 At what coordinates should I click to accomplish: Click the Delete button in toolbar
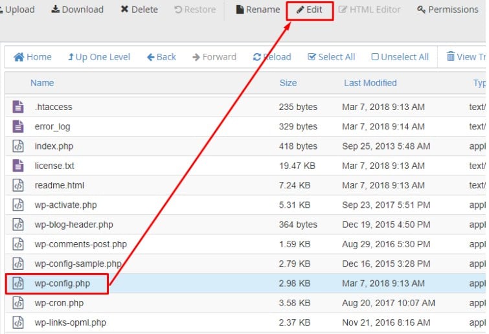[139, 10]
